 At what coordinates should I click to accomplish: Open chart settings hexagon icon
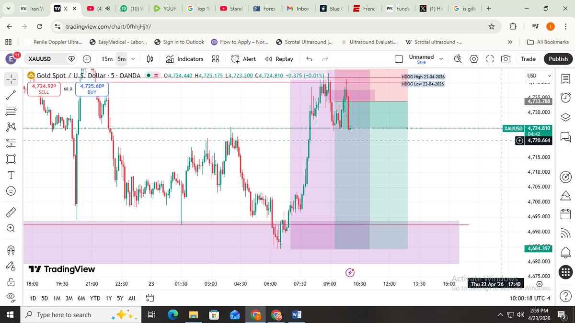click(x=474, y=59)
